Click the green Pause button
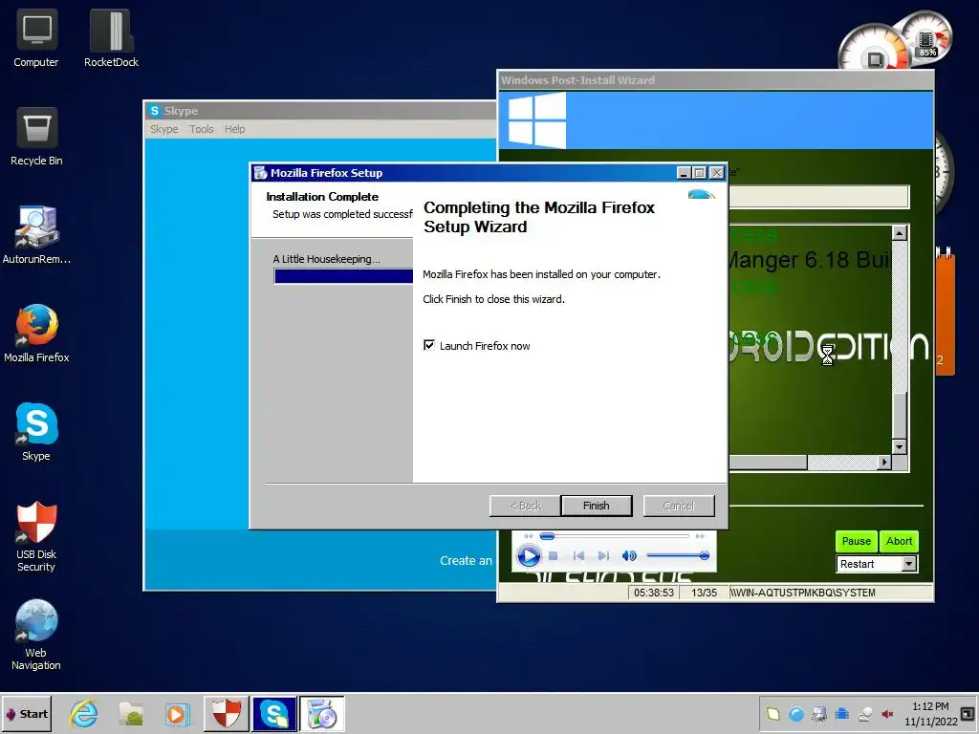This screenshot has width=979, height=734. tap(856, 541)
